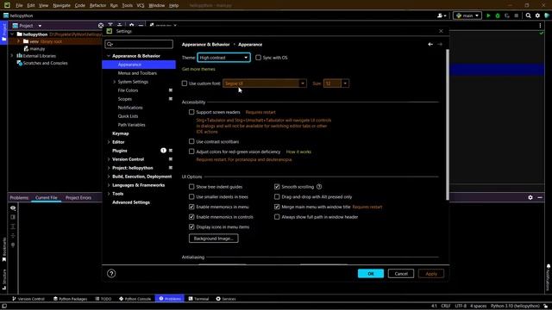Open the How it works link
This screenshot has width=552, height=310.
[x=298, y=152]
